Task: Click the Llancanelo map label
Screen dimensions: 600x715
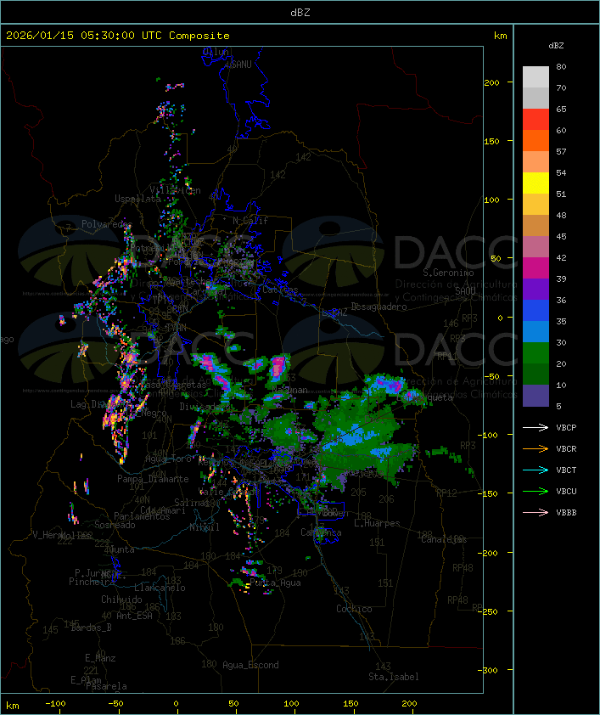Action: pyautogui.click(x=160, y=588)
